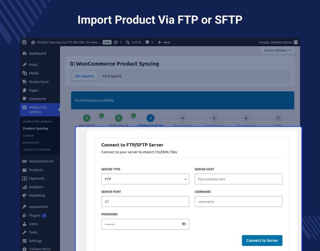The image size is (320, 251).
Task: Click the 'WooCommerce Product Syncing' heading
Action: coord(117,64)
